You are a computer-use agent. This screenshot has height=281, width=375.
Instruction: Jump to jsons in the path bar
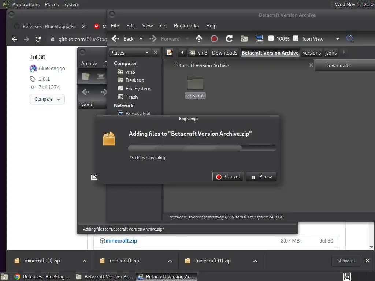331,53
